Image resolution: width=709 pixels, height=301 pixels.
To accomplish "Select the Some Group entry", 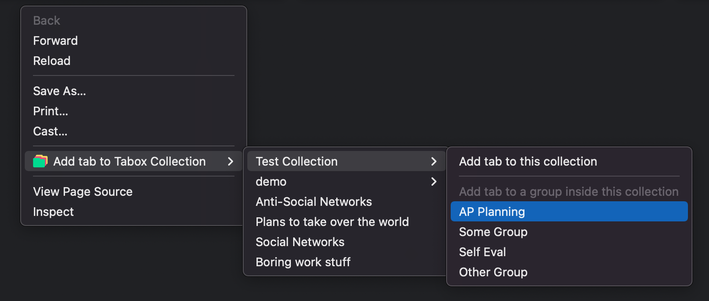I will (x=493, y=231).
